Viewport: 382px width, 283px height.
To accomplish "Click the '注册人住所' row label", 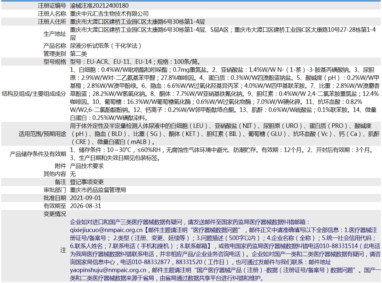I will 52,22.
